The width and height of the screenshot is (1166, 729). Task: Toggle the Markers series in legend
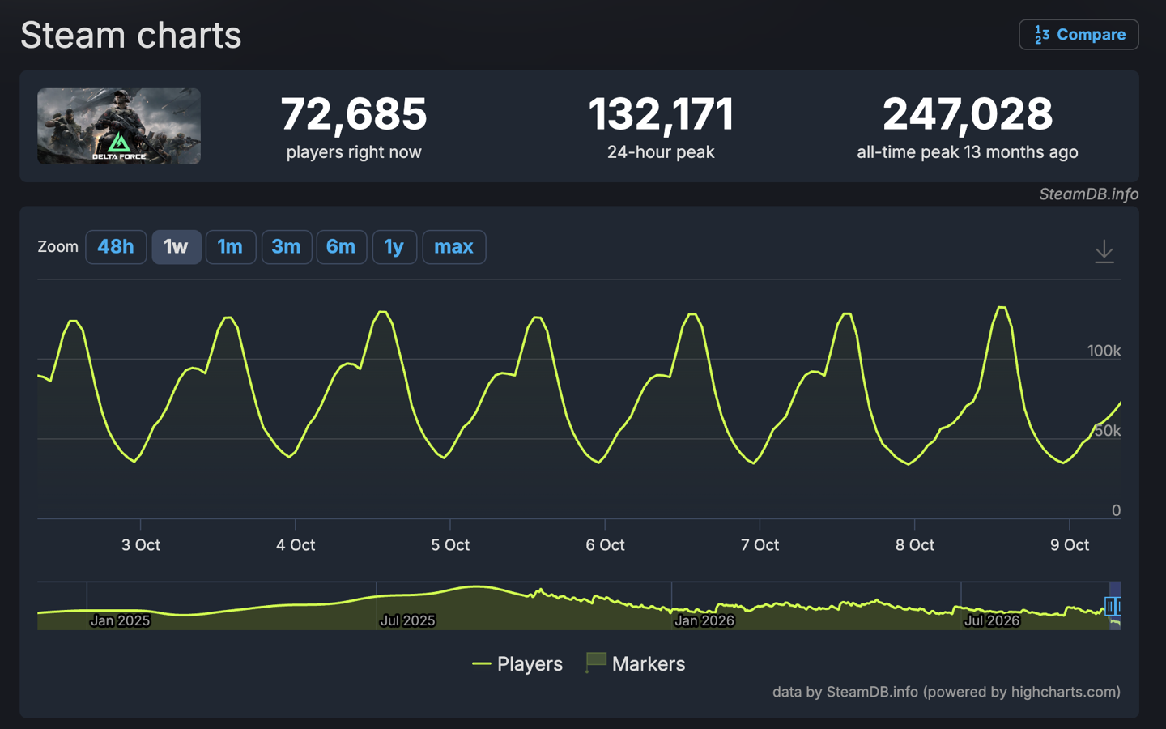pos(636,664)
